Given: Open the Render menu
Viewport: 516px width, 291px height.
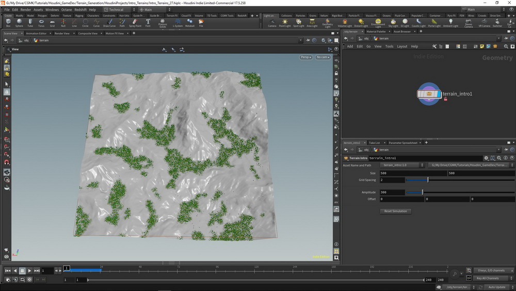Looking at the screenshot, I should pyautogui.click(x=26, y=9).
